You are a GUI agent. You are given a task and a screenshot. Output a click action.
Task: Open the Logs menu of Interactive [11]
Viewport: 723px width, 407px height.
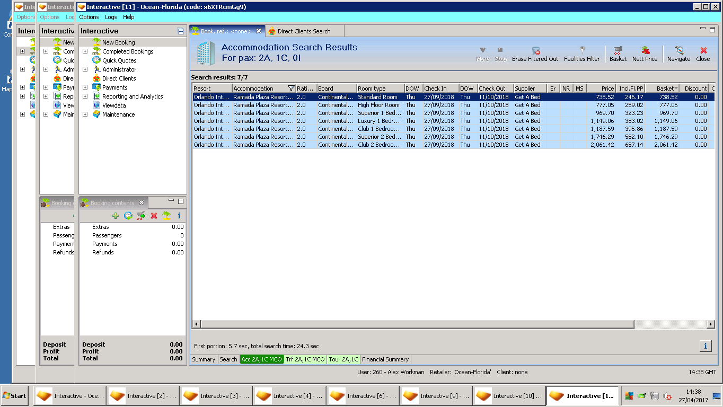tap(111, 17)
